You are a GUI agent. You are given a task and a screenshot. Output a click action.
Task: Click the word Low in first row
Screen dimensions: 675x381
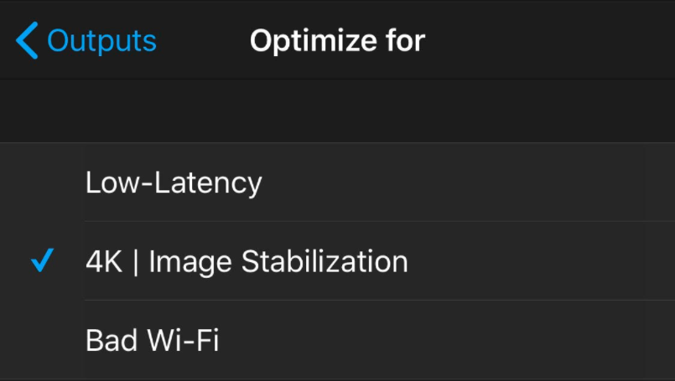pyautogui.click(x=112, y=183)
